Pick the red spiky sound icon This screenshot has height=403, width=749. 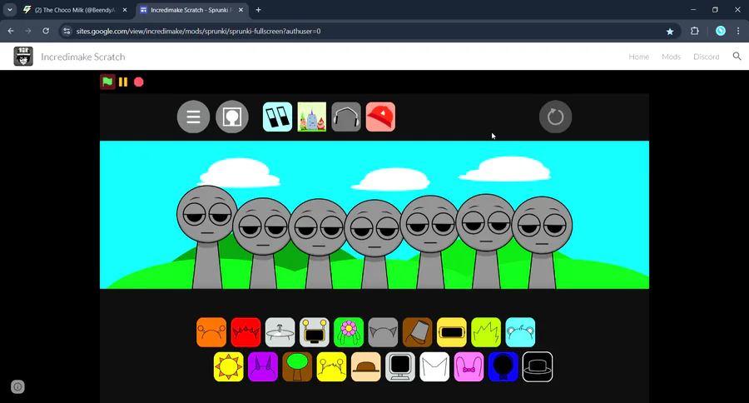pos(246,332)
